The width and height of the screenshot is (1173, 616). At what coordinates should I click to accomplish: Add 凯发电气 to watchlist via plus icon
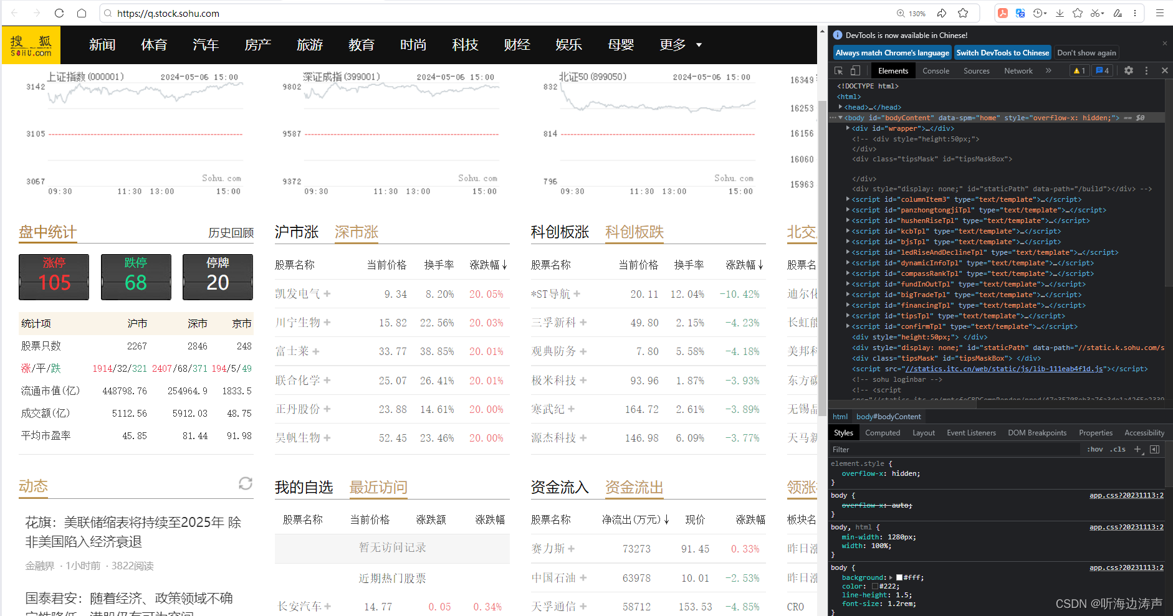point(327,294)
